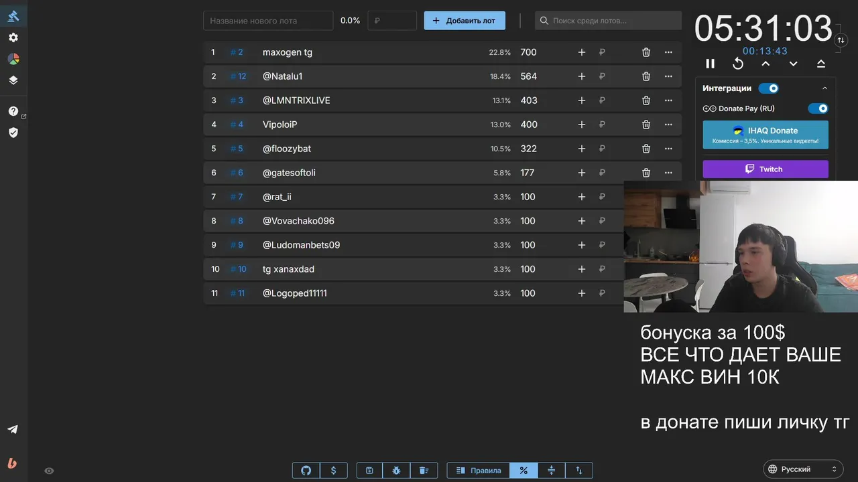Increase timer with the up chevron

765,64
